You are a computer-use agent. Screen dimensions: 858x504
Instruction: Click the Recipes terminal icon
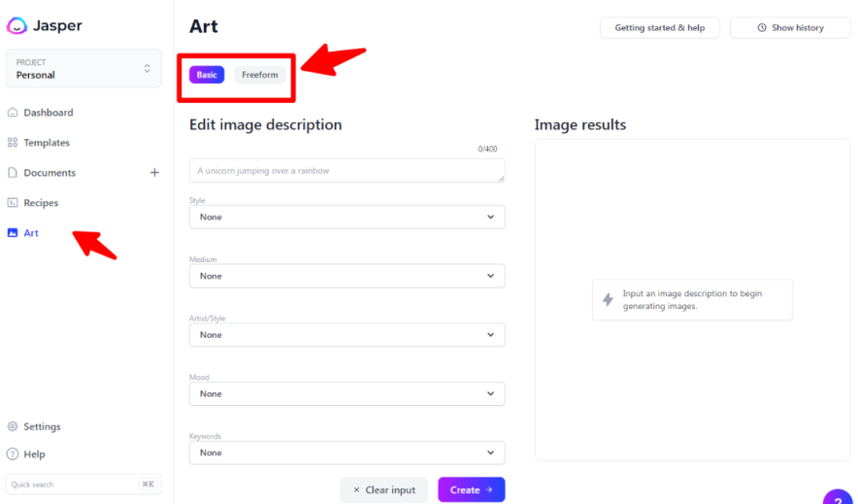13,203
